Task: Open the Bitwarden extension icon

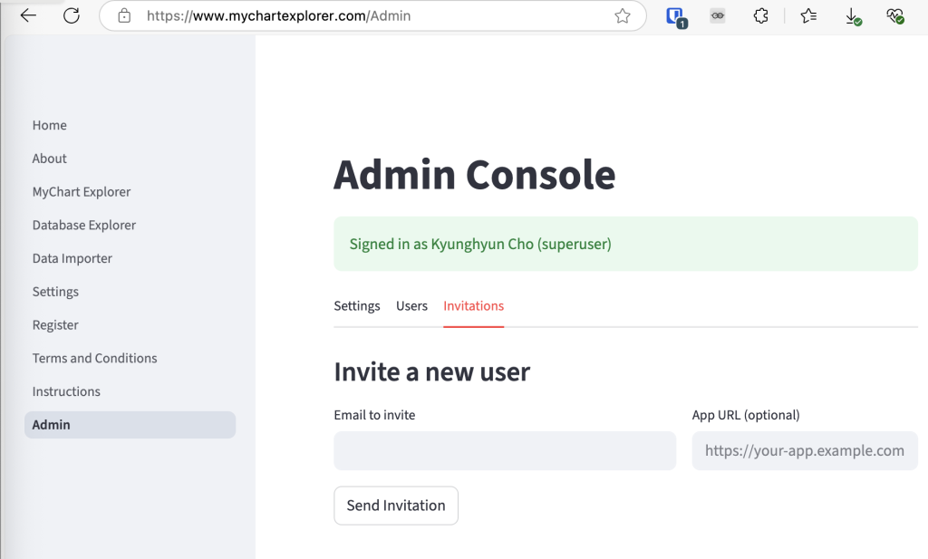Action: [675, 15]
